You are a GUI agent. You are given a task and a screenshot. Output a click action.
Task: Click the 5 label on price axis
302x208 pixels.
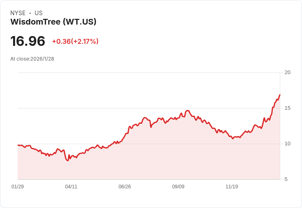(x=286, y=179)
